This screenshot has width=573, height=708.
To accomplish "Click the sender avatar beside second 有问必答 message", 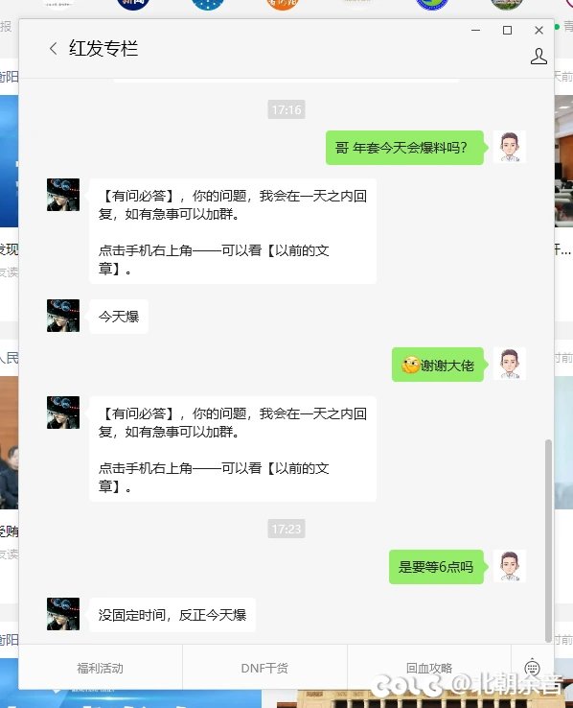I will 63,413.
